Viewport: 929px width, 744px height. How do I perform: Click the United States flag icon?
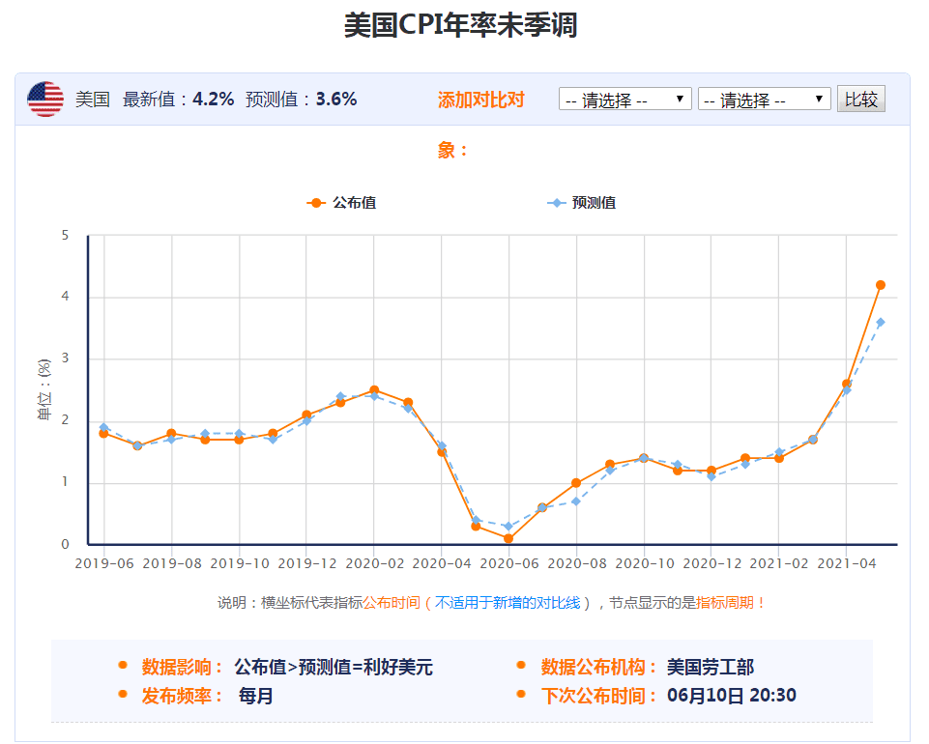pos(45,99)
